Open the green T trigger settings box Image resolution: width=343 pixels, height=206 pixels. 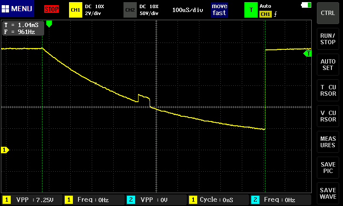251,10
